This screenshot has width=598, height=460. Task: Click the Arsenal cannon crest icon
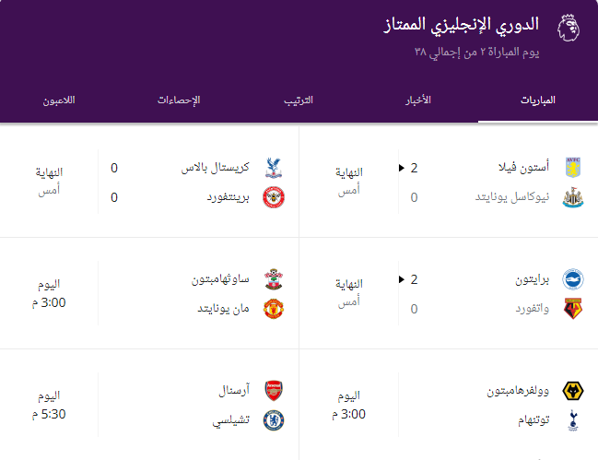(274, 391)
